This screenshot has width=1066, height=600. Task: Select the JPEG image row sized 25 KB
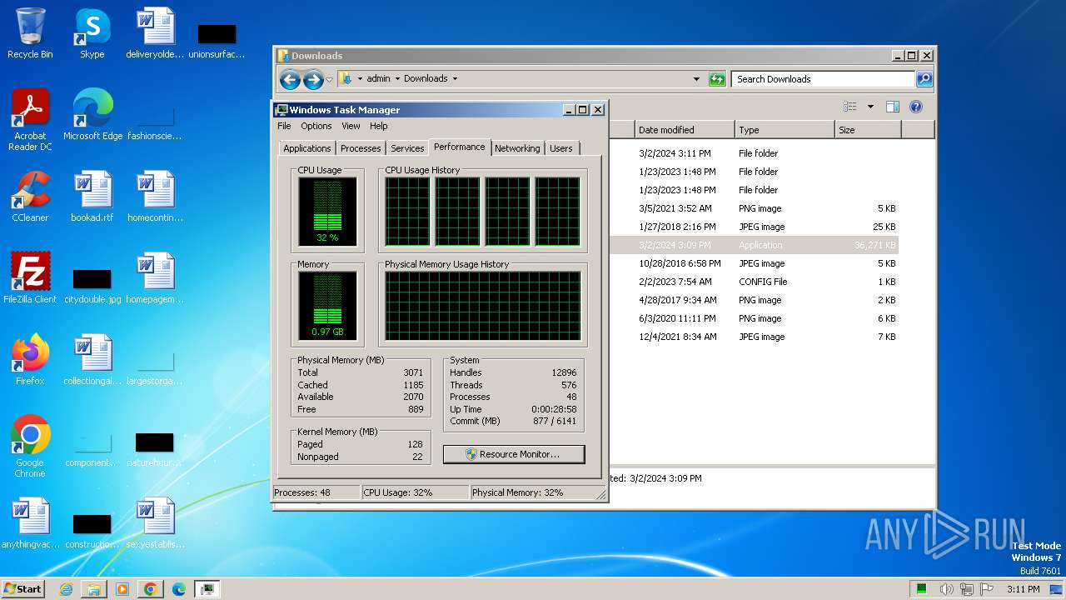coord(754,227)
